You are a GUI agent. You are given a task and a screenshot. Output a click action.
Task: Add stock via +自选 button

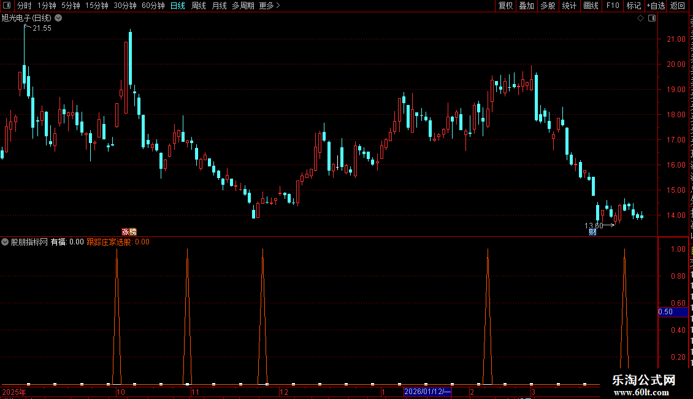tap(656, 6)
